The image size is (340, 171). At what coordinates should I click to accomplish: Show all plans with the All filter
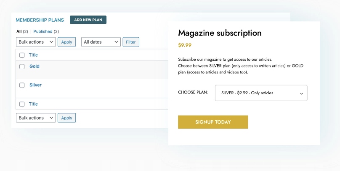click(19, 31)
